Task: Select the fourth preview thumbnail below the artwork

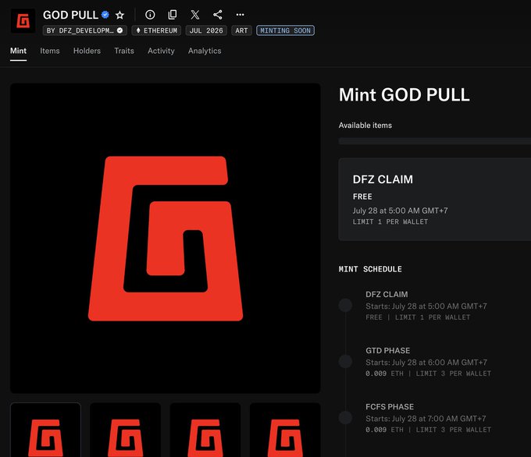Action: 285,430
